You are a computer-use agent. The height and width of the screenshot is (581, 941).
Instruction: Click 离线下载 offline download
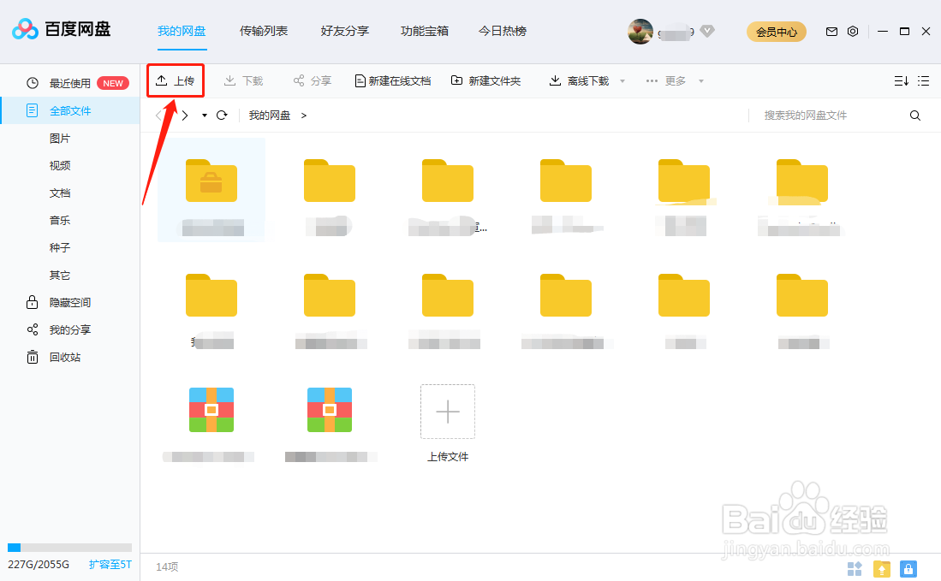coord(579,80)
